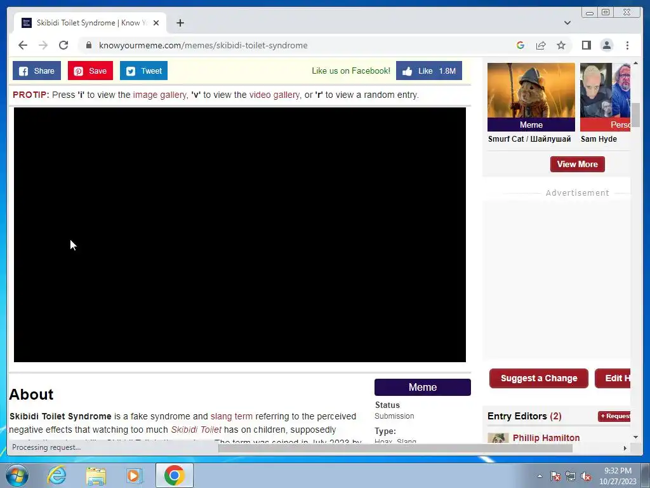The width and height of the screenshot is (650, 488).
Task: Click the Request editorship button
Action: coord(614,416)
